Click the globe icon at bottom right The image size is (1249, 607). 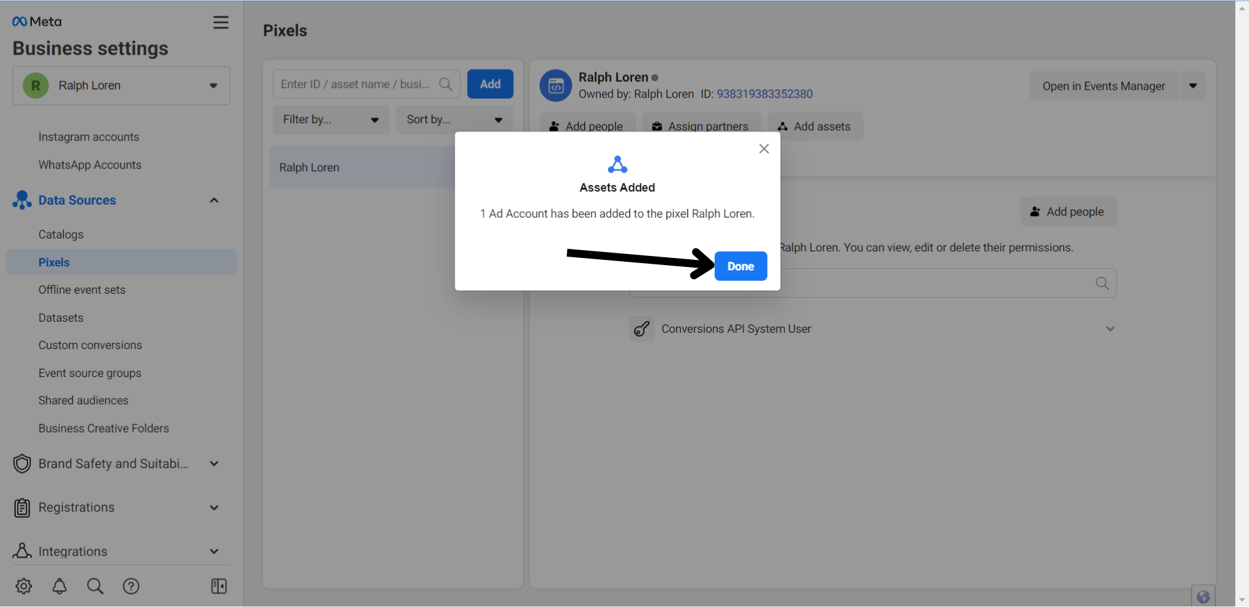tap(1203, 597)
